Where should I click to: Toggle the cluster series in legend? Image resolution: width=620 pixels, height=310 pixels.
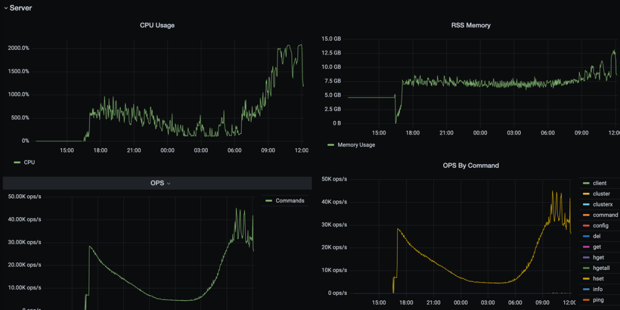tap(601, 194)
